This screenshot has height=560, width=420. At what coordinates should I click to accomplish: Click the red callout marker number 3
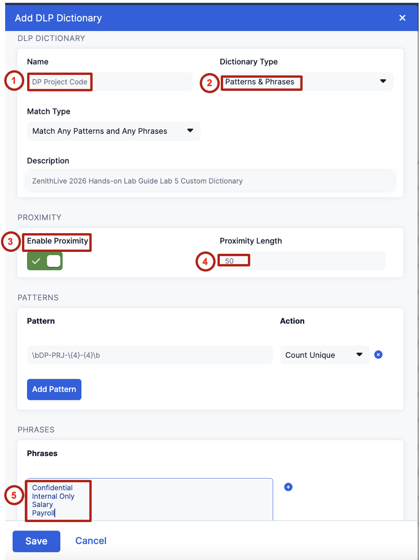click(10, 242)
